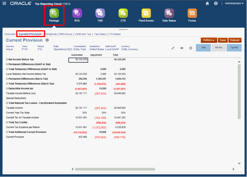
Task: Expand Permanent Differences (Stat to Tax) row
Action: pos(7,79)
